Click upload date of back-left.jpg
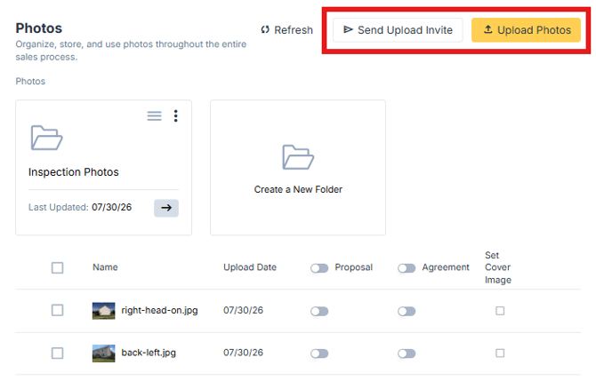 point(243,353)
